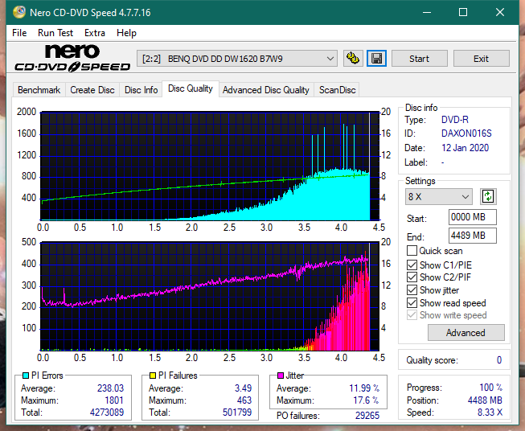Open the Run Test menu
The image size is (525, 431).
click(x=55, y=33)
